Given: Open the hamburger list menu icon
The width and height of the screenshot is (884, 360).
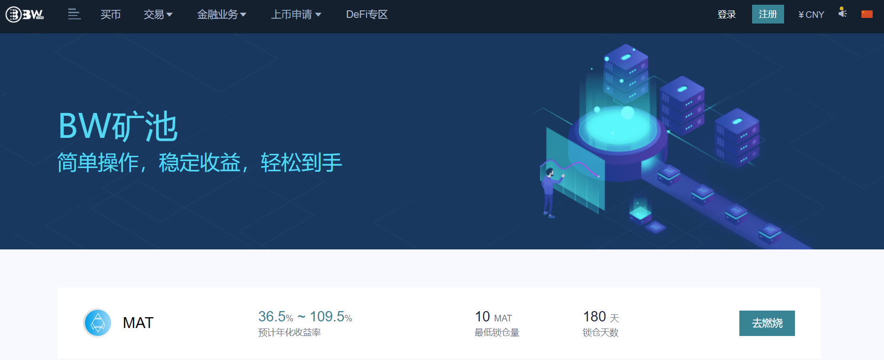Looking at the screenshot, I should click(x=74, y=14).
